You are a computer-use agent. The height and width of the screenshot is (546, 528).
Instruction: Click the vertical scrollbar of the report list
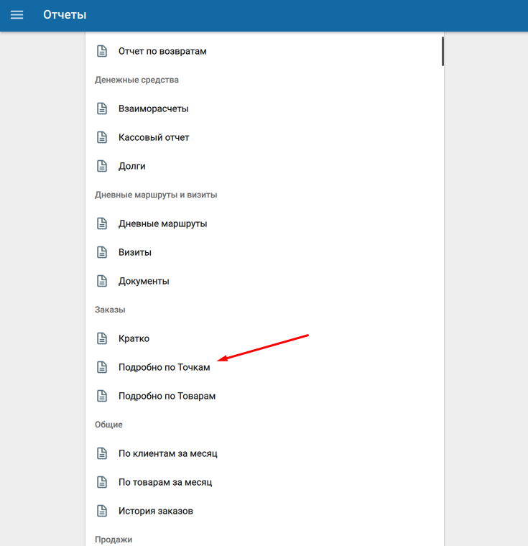[x=443, y=52]
